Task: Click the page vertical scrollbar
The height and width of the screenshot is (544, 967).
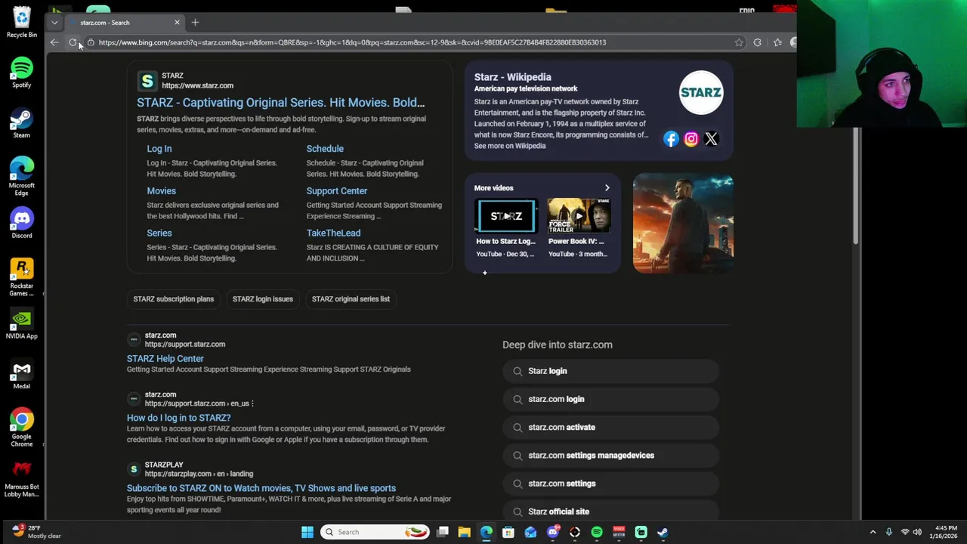Action: coord(856,185)
